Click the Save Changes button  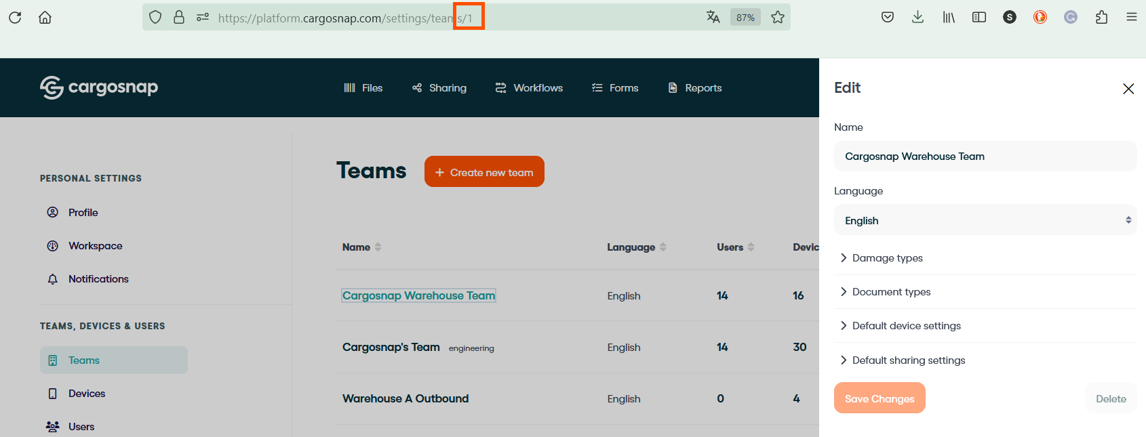tap(880, 398)
